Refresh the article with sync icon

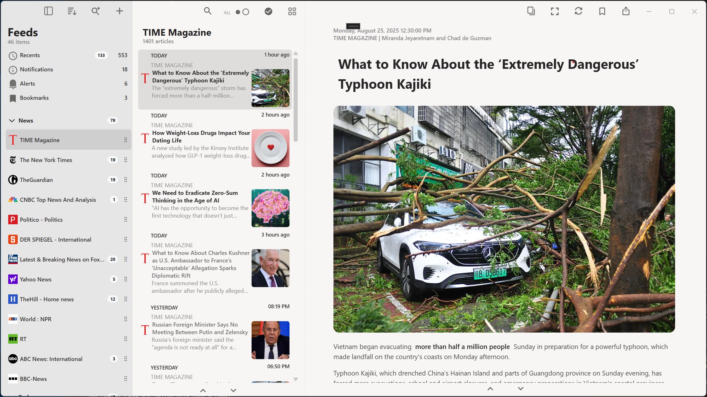578,11
